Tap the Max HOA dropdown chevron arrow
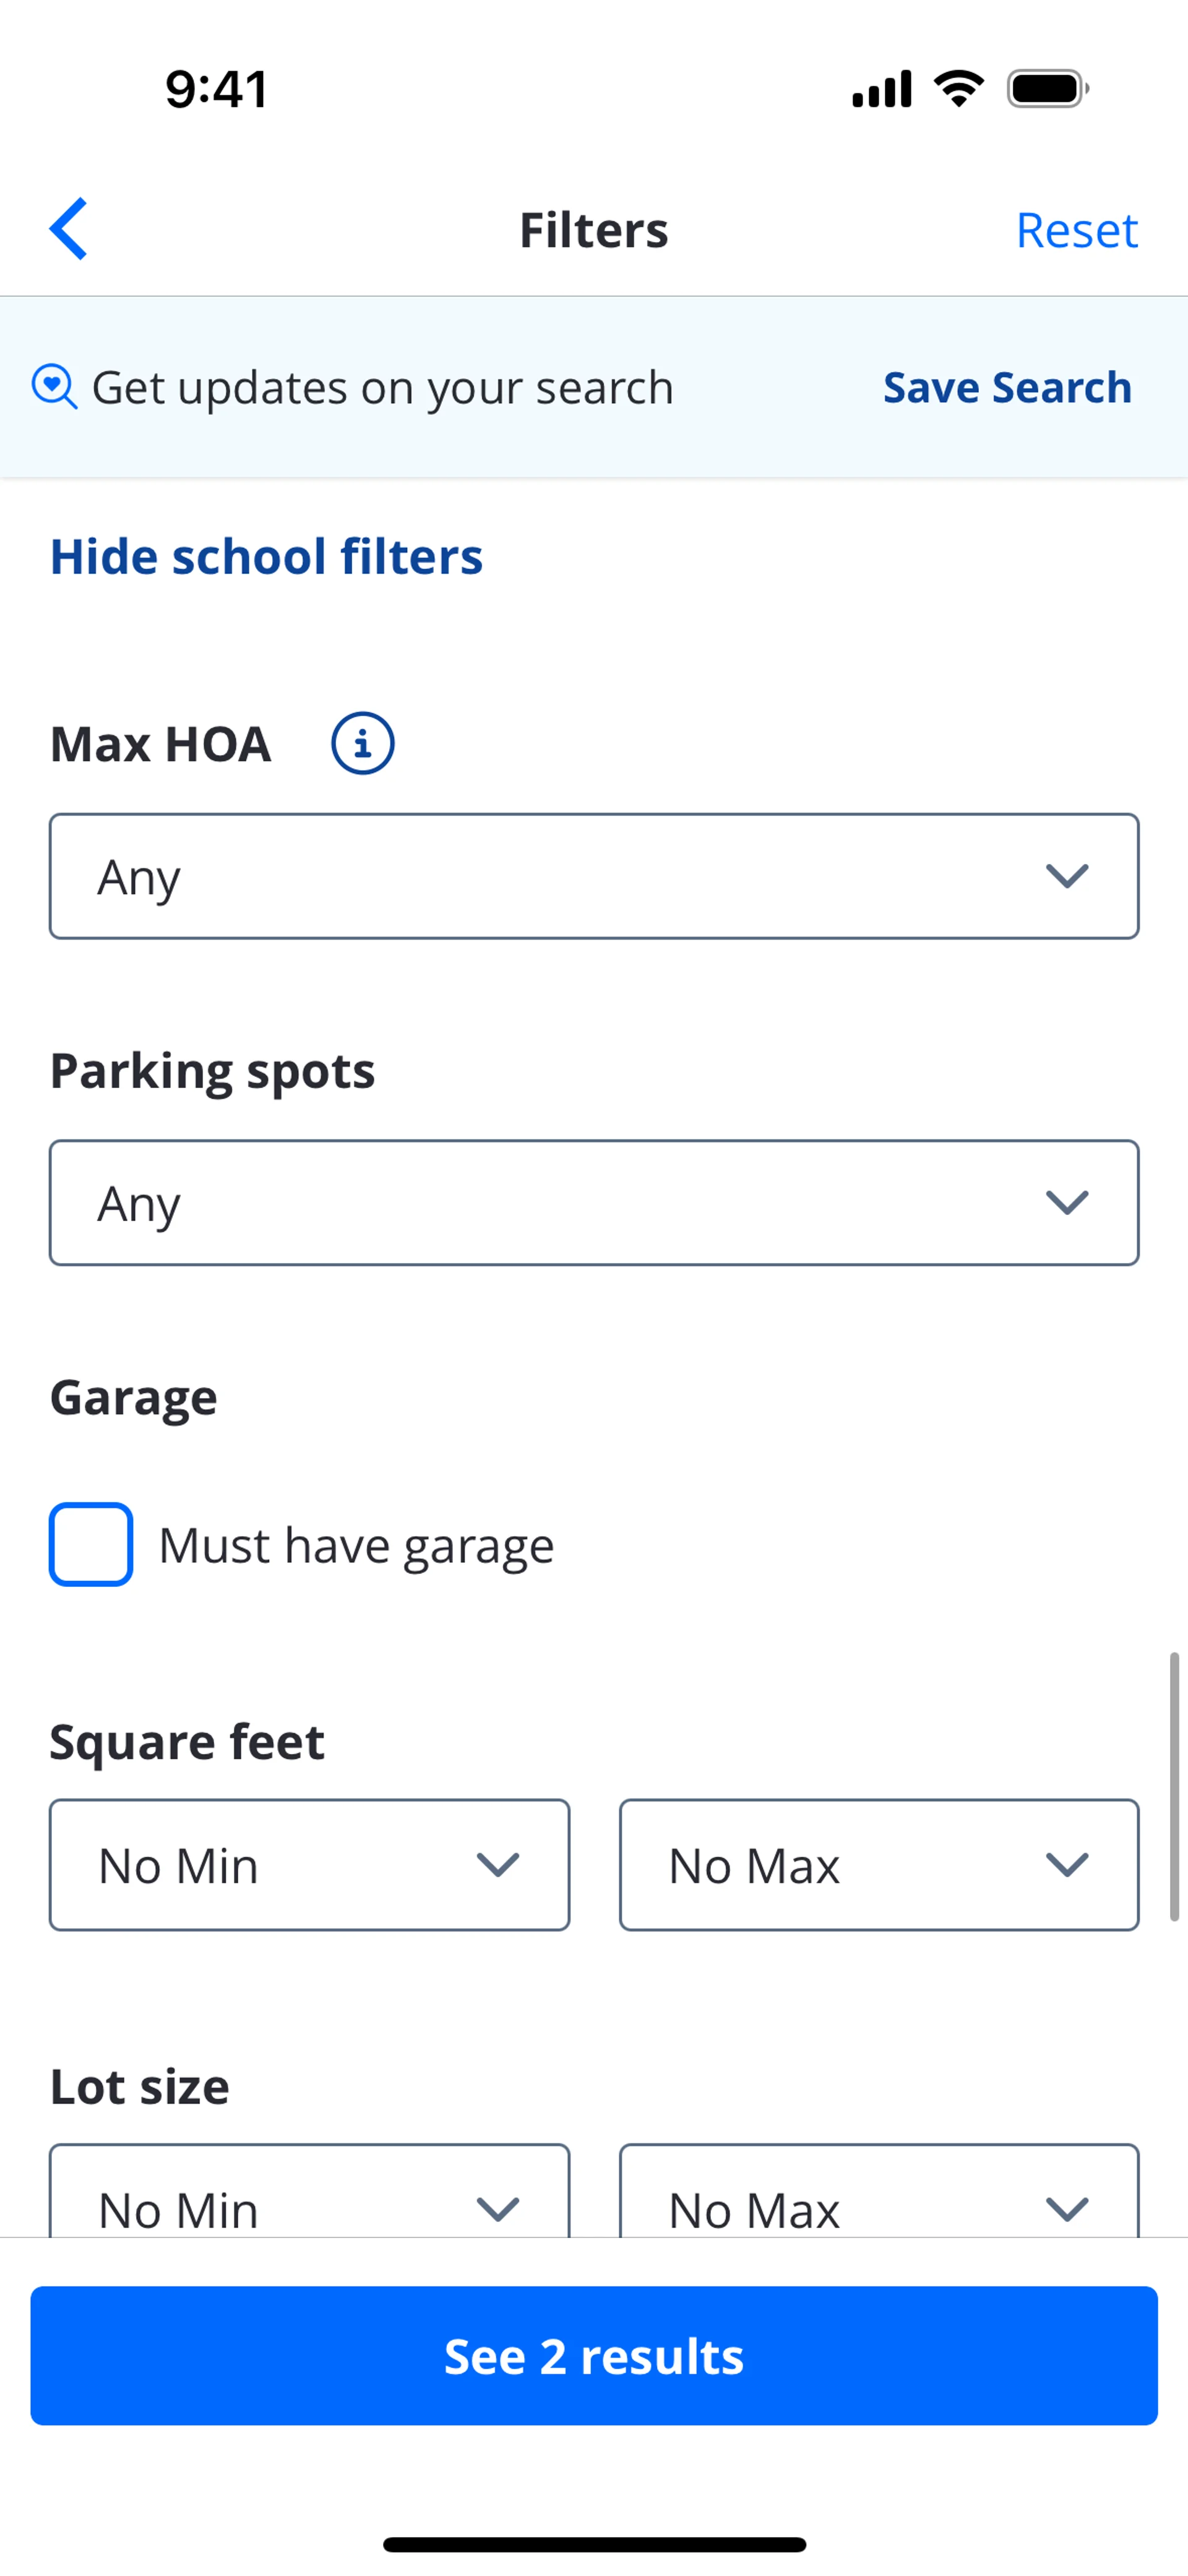Screen dimensions: 1188x2576 pos(1066,876)
